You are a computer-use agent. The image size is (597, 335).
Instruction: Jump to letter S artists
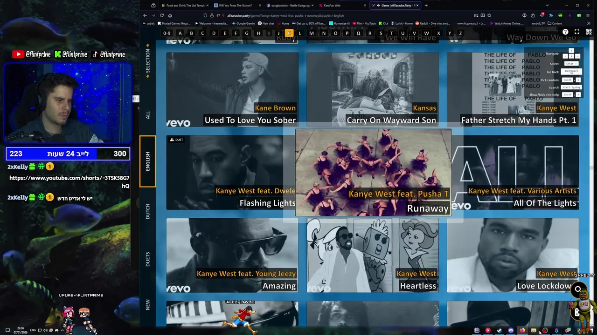click(x=381, y=33)
